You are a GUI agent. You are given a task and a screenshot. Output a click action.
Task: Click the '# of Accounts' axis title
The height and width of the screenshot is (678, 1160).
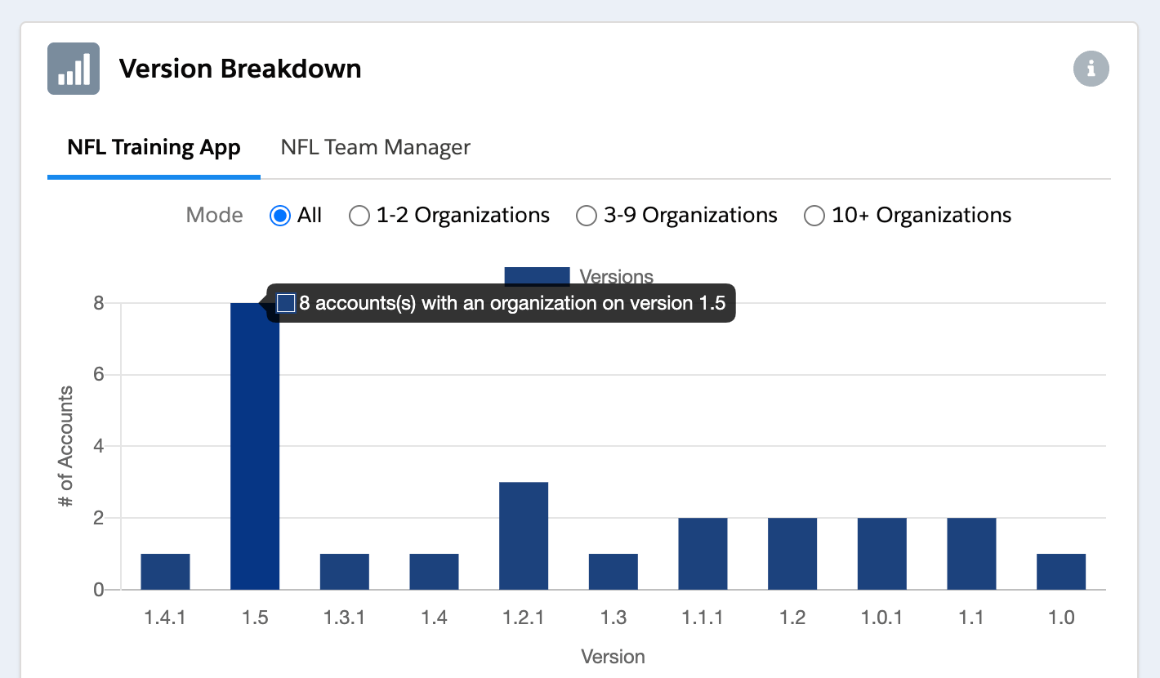point(66,446)
